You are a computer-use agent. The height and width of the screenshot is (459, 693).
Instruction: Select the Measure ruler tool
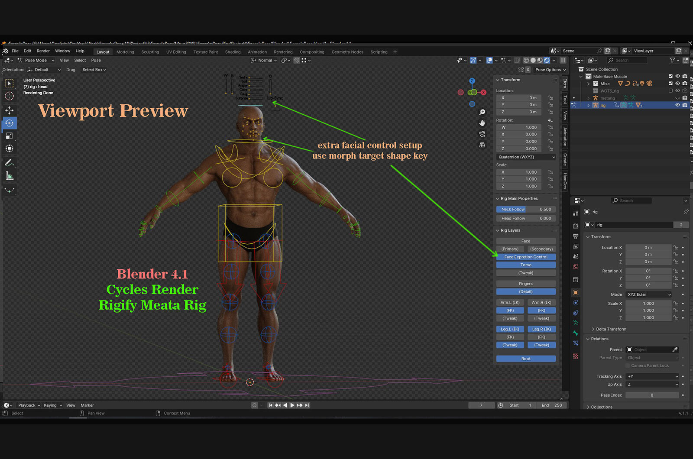(x=9, y=176)
